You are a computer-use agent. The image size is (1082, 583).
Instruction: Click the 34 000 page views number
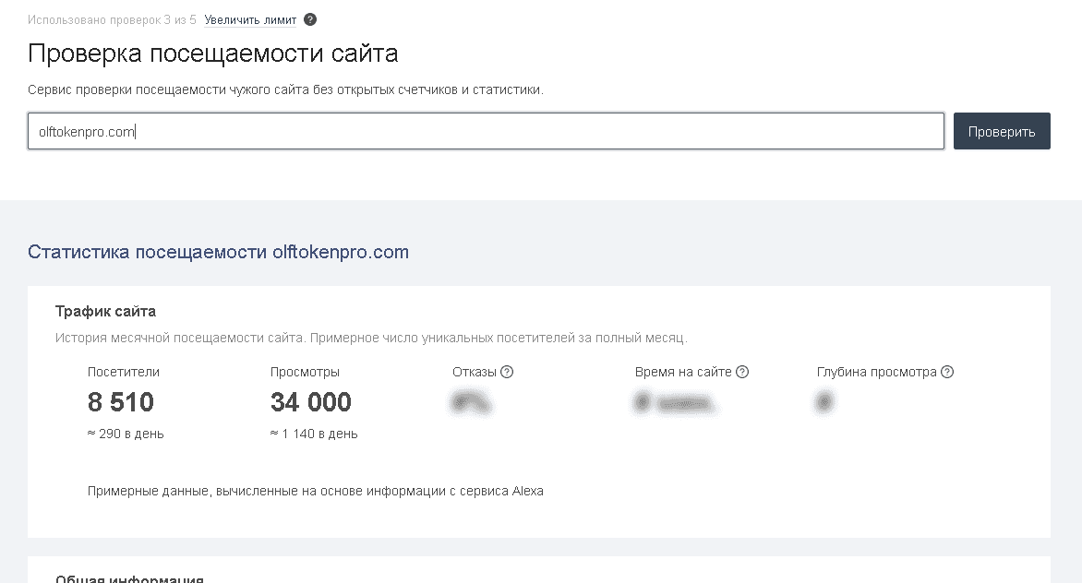[311, 402]
